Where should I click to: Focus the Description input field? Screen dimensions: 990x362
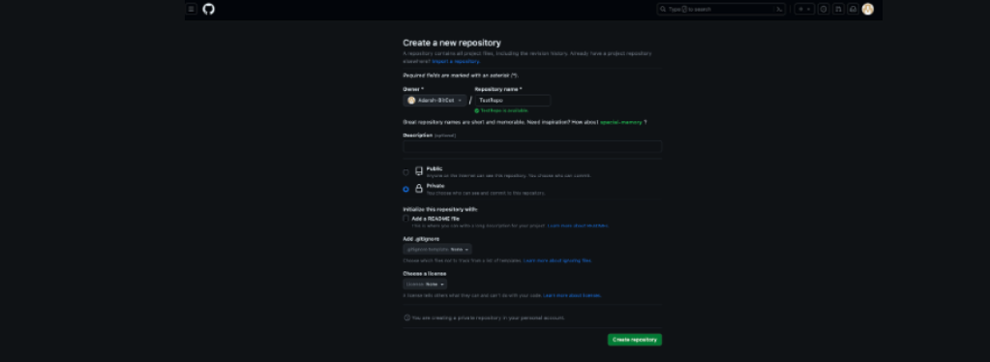[532, 146]
